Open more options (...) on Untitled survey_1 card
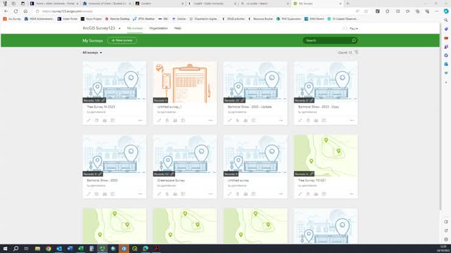 pos(210,120)
